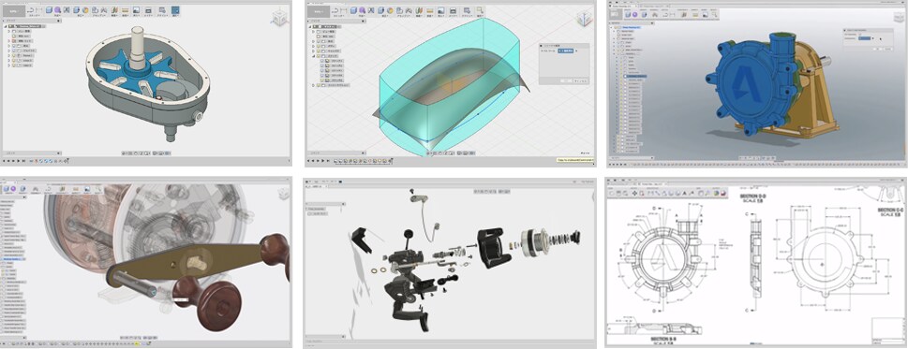Image resolution: width=908 pixels, height=349 pixels.
Task: Click the ViewCube in surface model window
Action: (x=584, y=19)
